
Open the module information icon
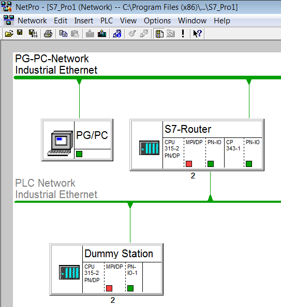117,34
